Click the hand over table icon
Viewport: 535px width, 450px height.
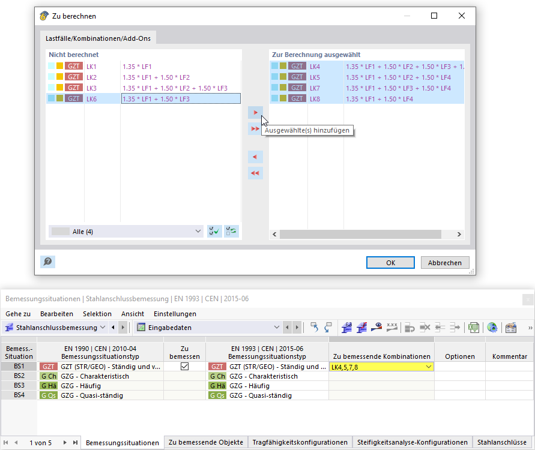[511, 328]
